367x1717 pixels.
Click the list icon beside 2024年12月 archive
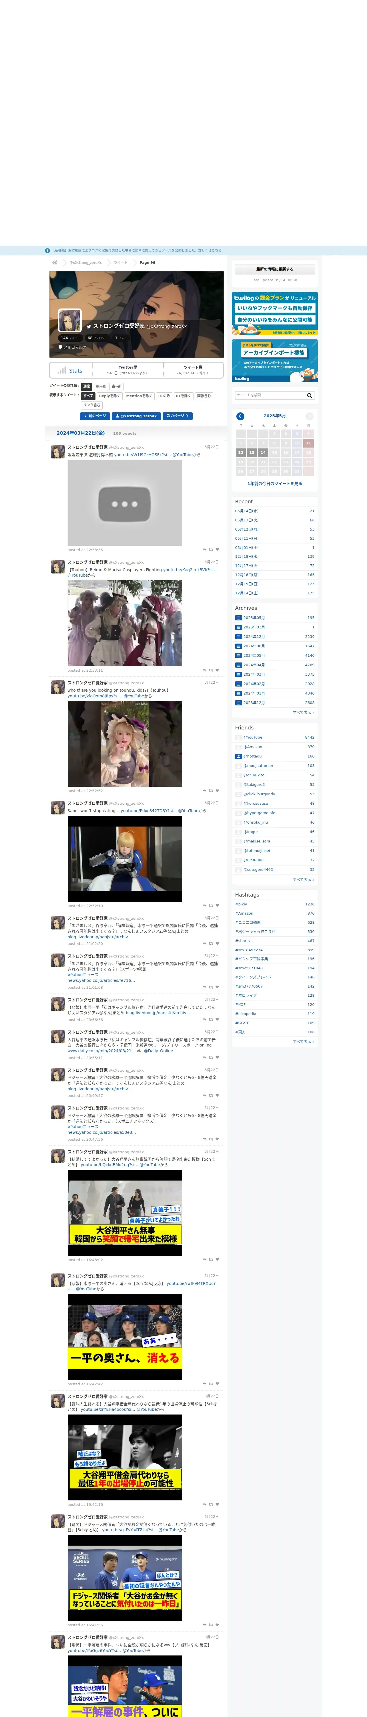238,636
